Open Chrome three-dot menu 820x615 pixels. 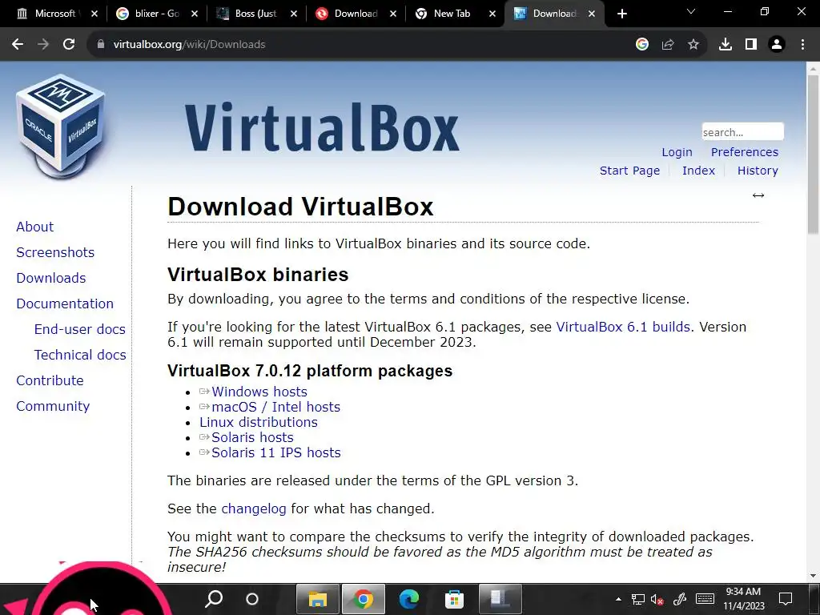[802, 45]
